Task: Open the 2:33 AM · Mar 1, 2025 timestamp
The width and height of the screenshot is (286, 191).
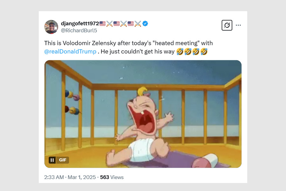Action: tap(70, 177)
